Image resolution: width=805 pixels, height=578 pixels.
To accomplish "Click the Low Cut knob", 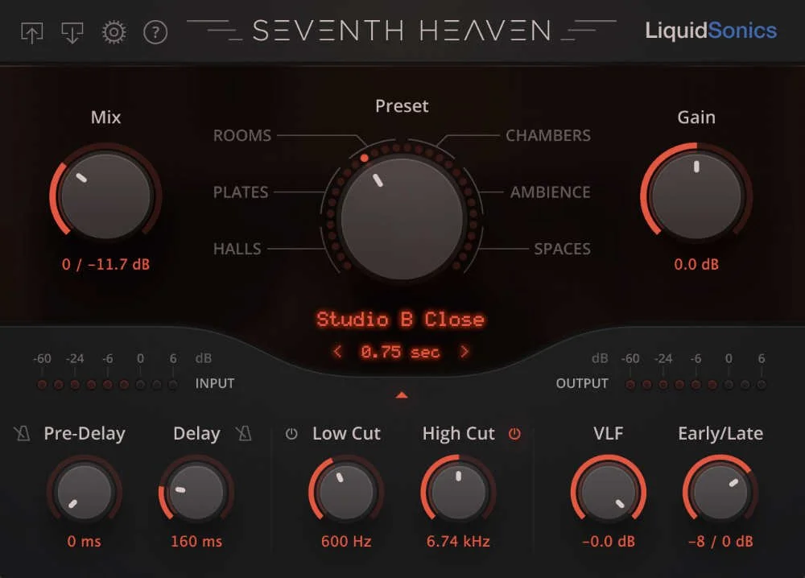I will [346, 492].
